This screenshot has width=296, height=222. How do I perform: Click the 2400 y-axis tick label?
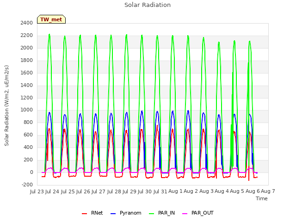tap(27, 23)
